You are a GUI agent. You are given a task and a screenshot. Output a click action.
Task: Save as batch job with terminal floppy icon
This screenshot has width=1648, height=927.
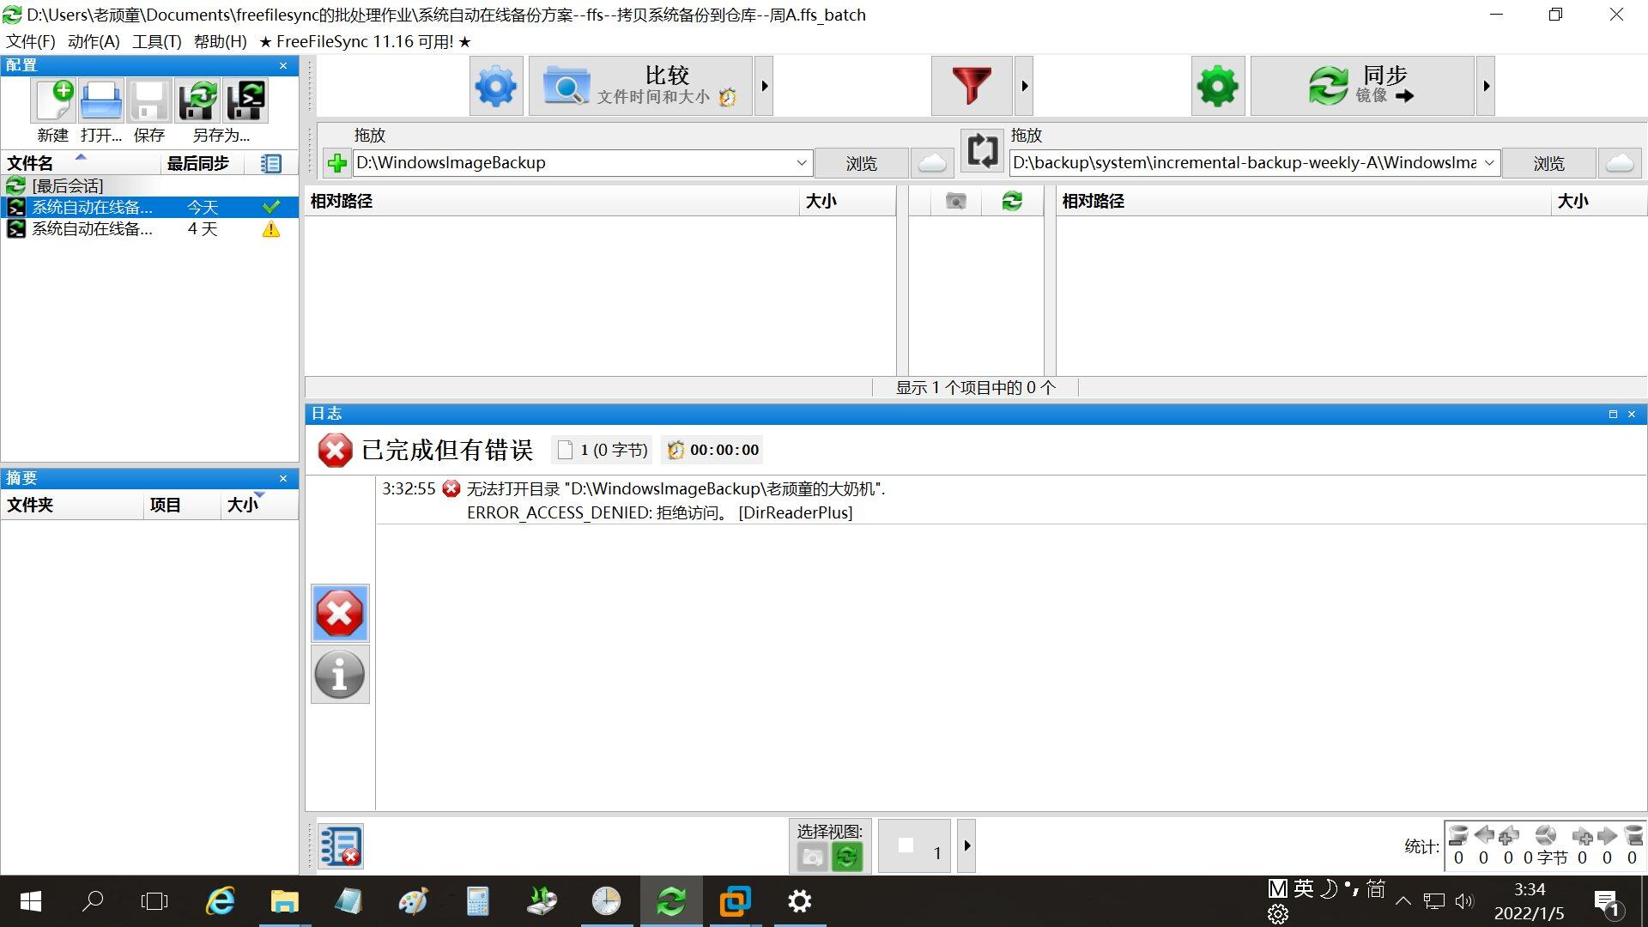pos(246,101)
